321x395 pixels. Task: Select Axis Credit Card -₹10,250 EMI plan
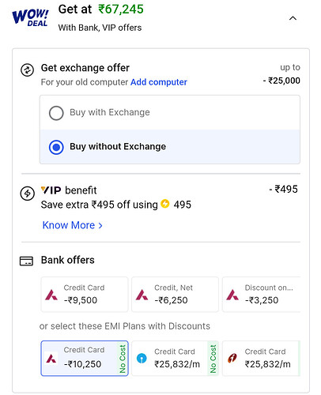[x=85, y=359]
